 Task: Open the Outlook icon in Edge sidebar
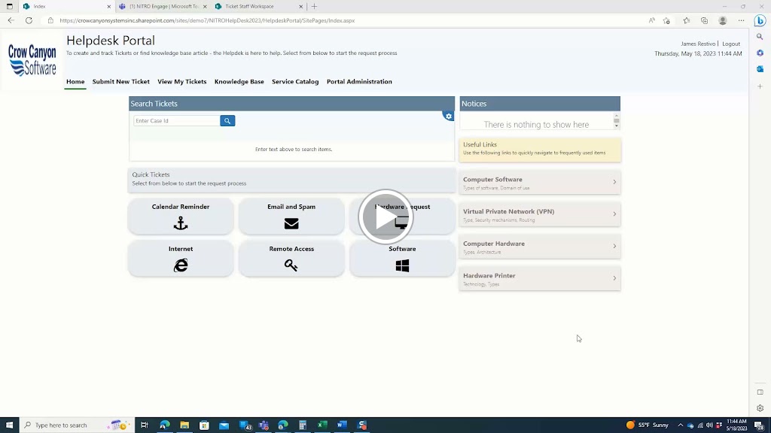[760, 68]
